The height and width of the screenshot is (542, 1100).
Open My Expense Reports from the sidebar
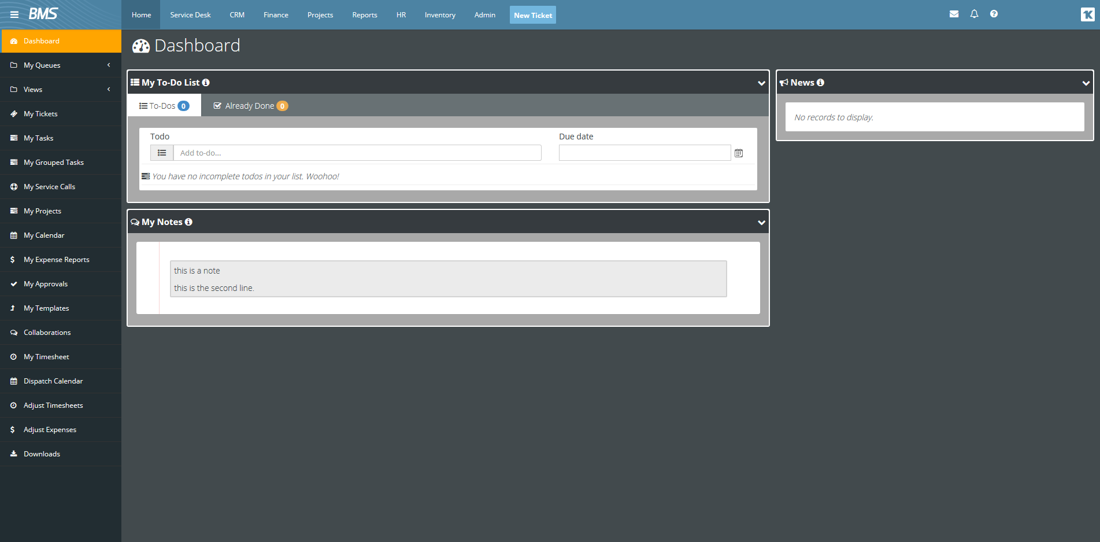[56, 259]
